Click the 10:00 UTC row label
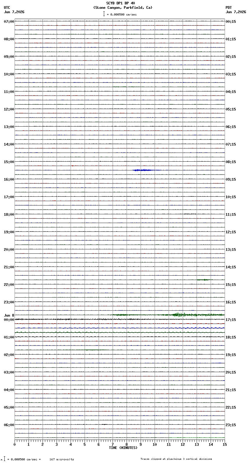 tap(9, 74)
